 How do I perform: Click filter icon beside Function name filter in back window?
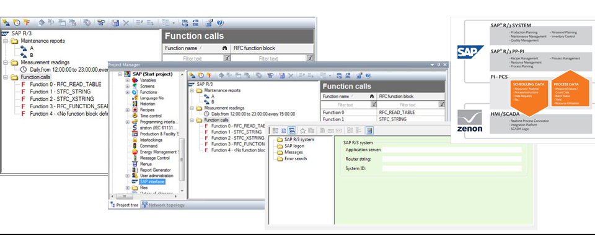pyautogui.click(x=227, y=58)
